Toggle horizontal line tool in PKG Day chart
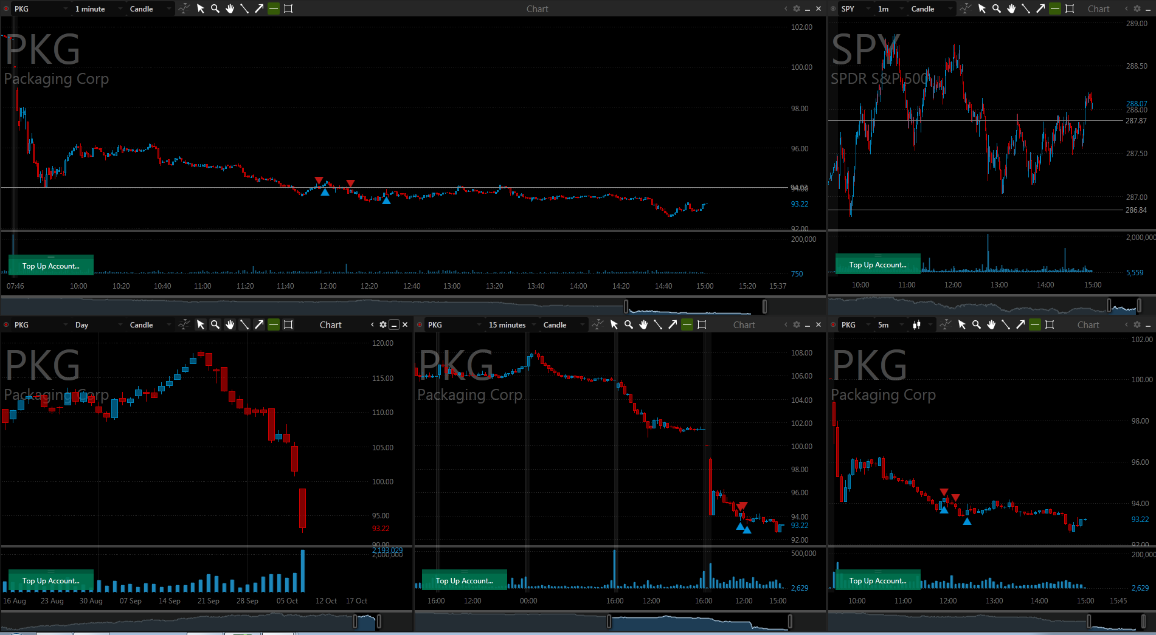Screen dimensions: 1156x635 click(274, 324)
